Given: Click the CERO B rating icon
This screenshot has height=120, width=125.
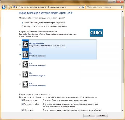Looking at the screenshot, I should point(25,55).
